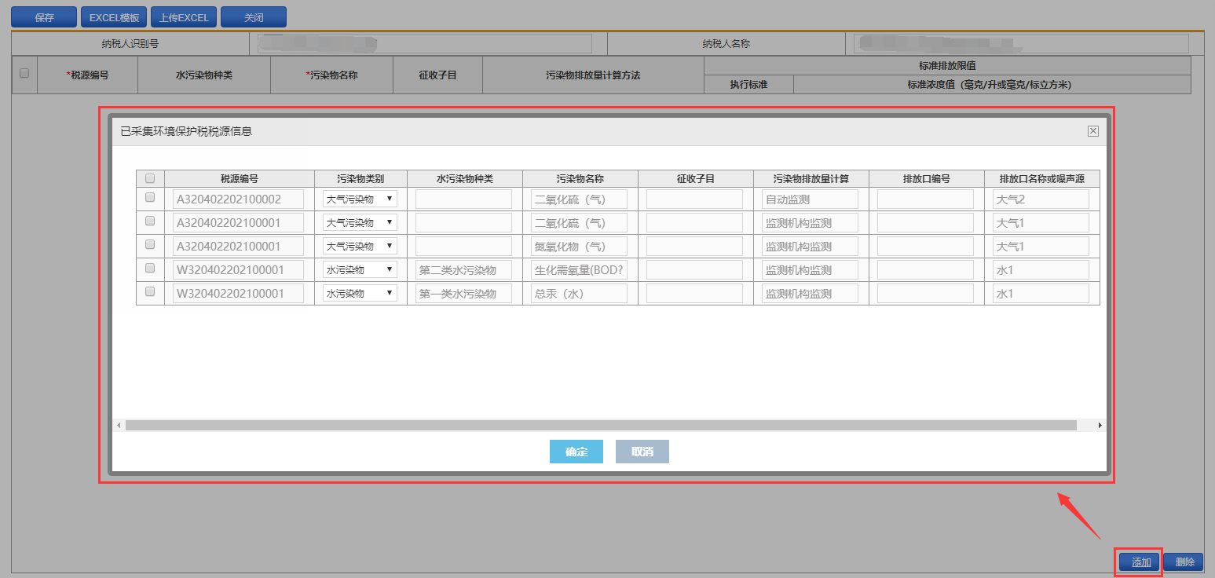Close the 已采集环境保护税税源信息 dialog

coord(1092,131)
